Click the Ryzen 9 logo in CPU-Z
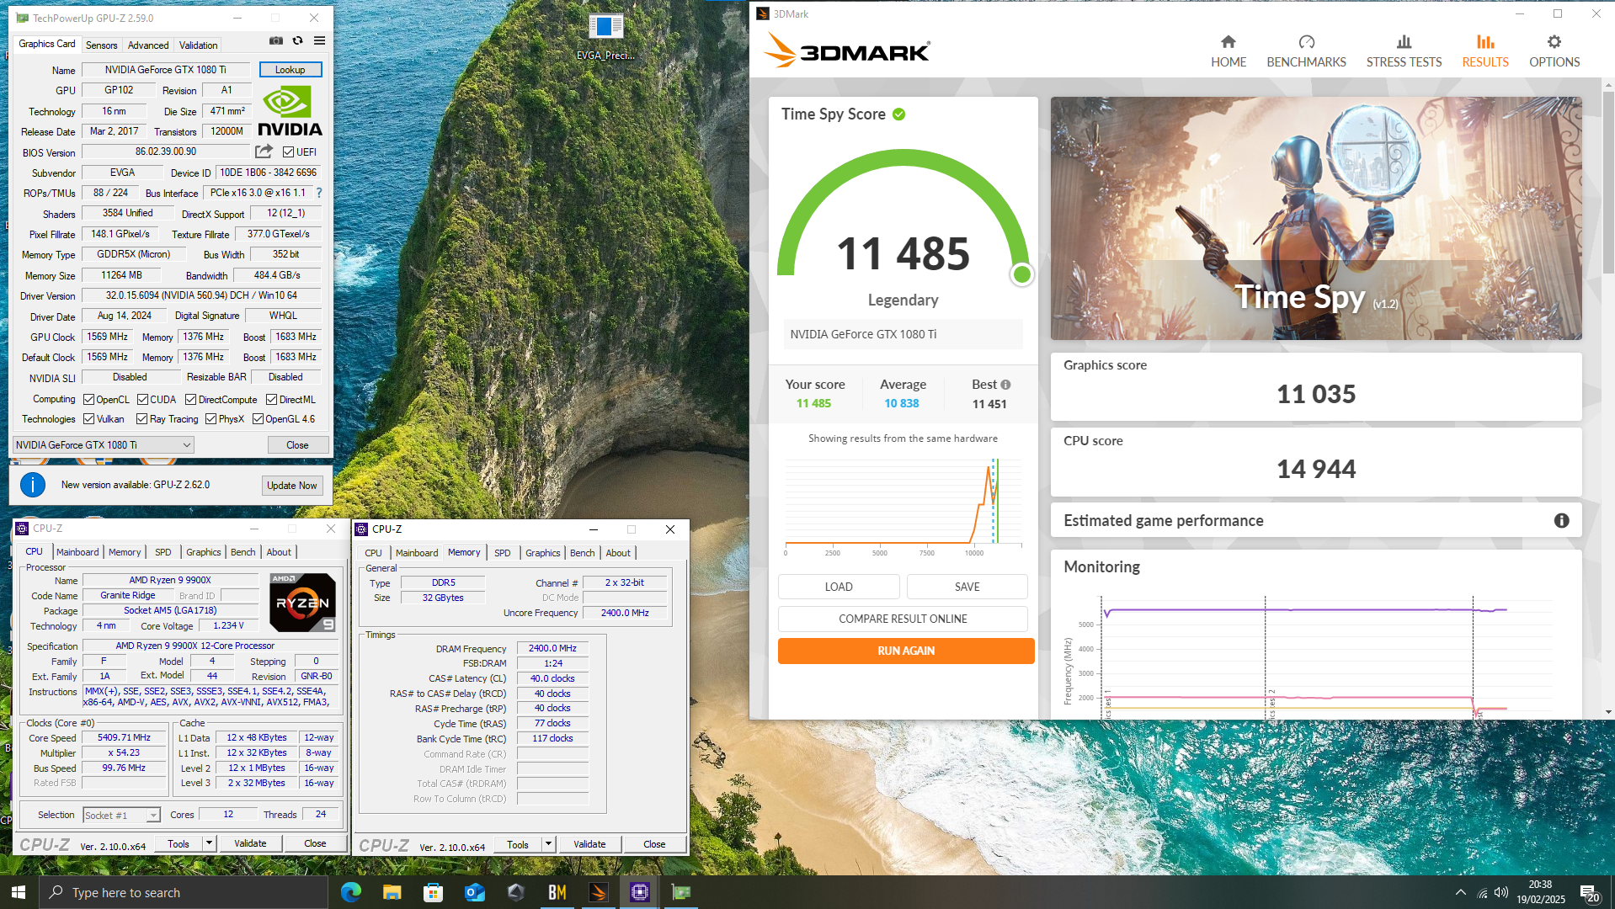 303,602
